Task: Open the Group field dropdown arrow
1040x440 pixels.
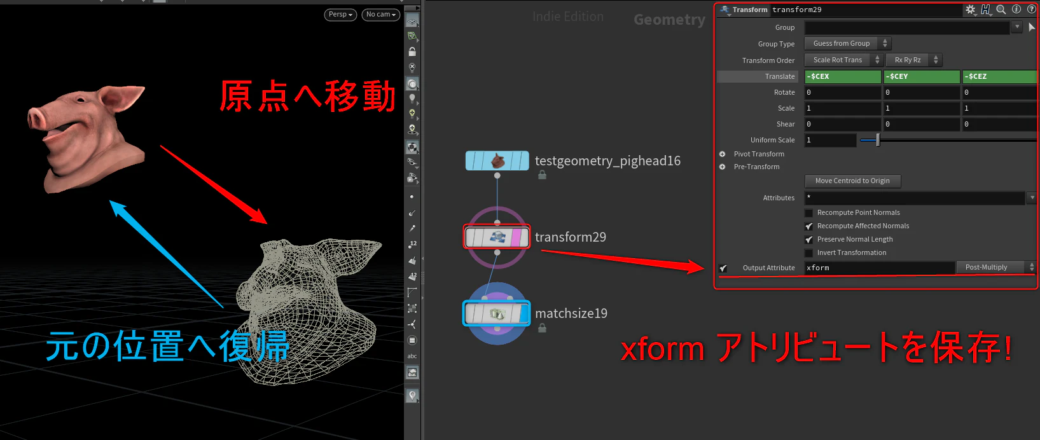Action: [1017, 27]
